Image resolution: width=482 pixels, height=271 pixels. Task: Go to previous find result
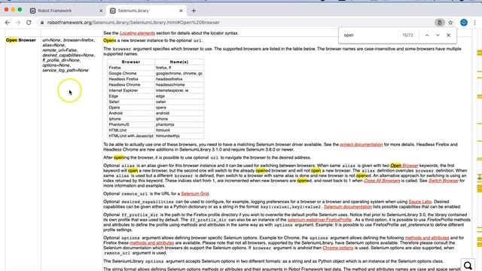(x=427, y=35)
